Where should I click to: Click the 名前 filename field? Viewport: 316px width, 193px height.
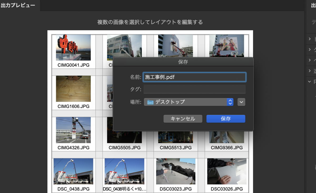pyautogui.click(x=195, y=77)
